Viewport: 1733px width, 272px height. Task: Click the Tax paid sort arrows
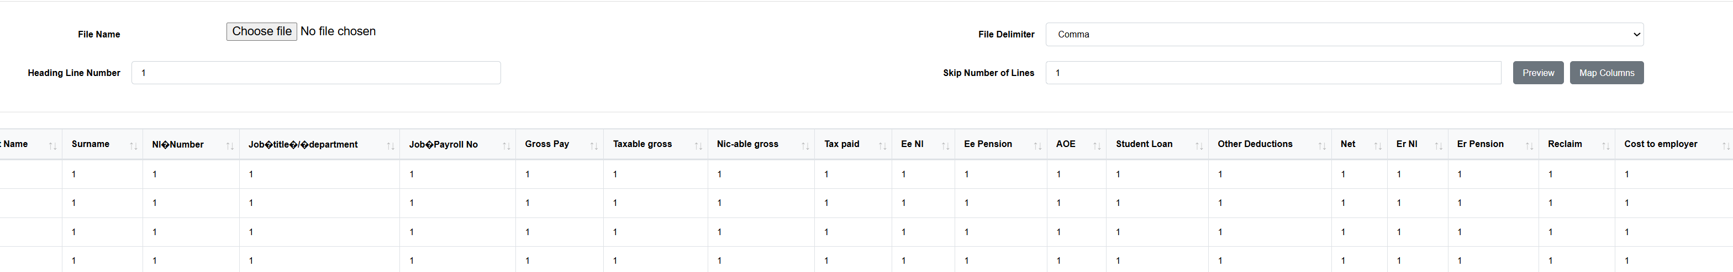coord(882,145)
